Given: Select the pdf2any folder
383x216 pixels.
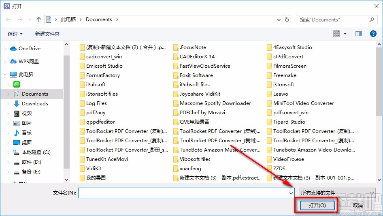Looking at the screenshot, I should (93, 113).
